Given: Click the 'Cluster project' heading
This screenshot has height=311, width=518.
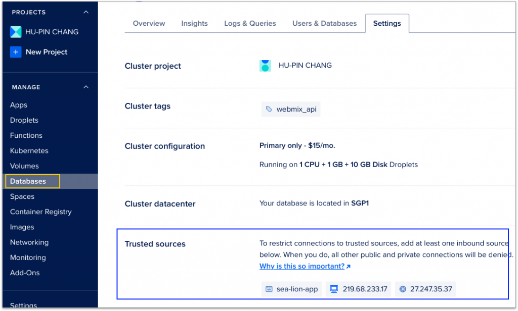Looking at the screenshot, I should point(153,66).
